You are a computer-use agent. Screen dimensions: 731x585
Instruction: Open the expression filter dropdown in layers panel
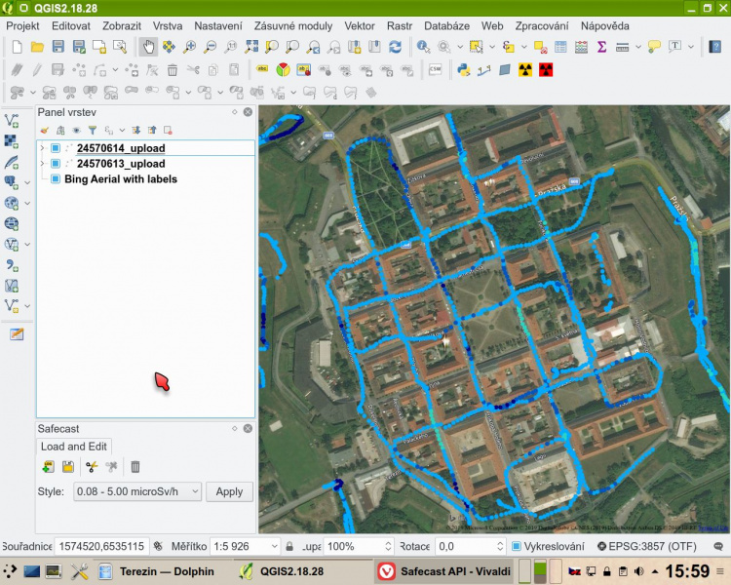[122, 130]
